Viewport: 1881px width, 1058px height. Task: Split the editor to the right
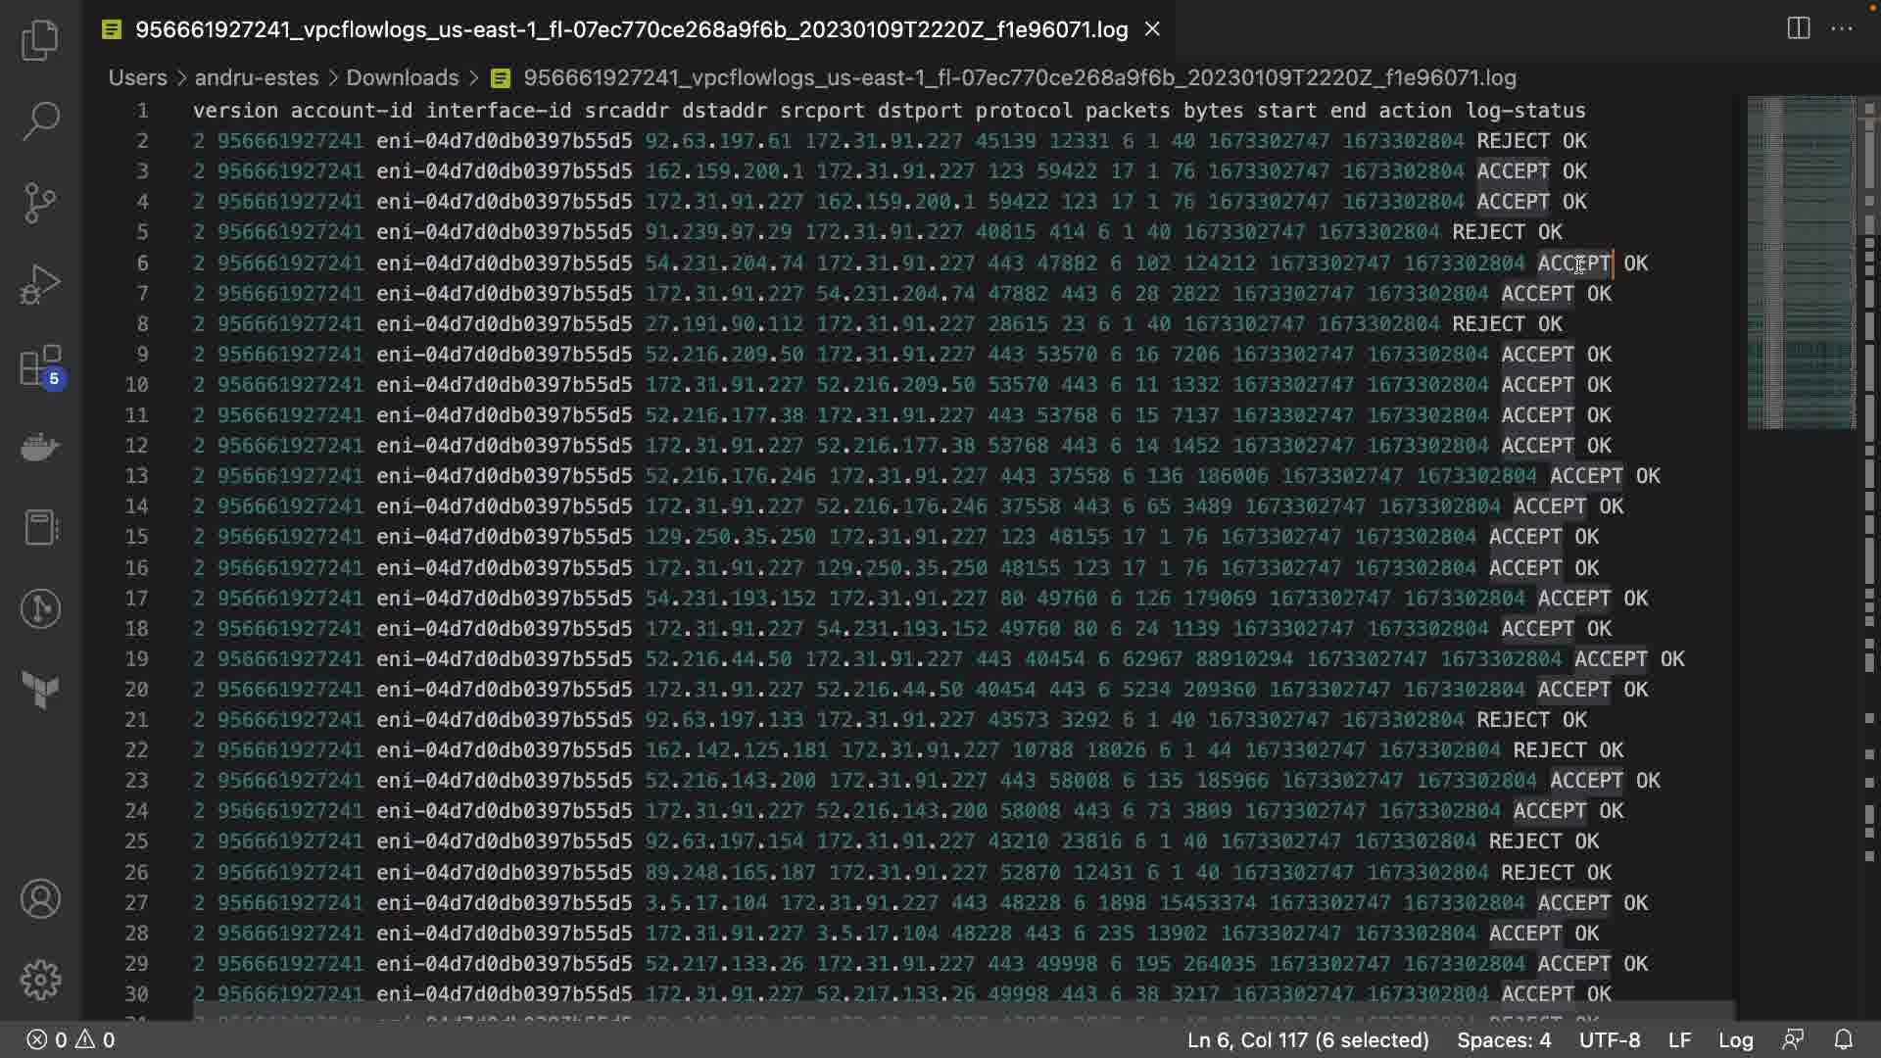coord(1798,28)
